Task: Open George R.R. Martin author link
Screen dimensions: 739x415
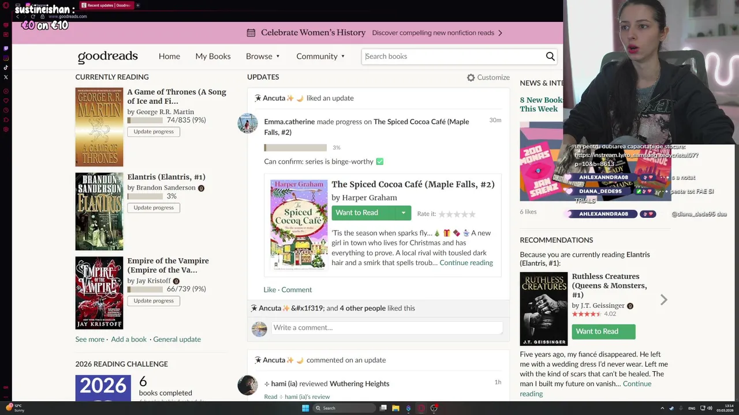Action: click(165, 112)
